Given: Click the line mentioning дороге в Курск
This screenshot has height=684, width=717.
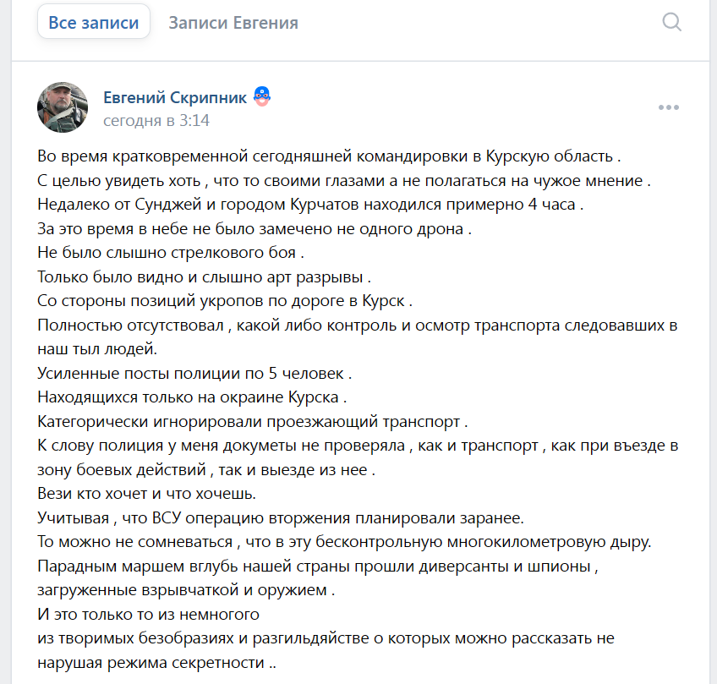Looking at the screenshot, I should click(x=225, y=301).
